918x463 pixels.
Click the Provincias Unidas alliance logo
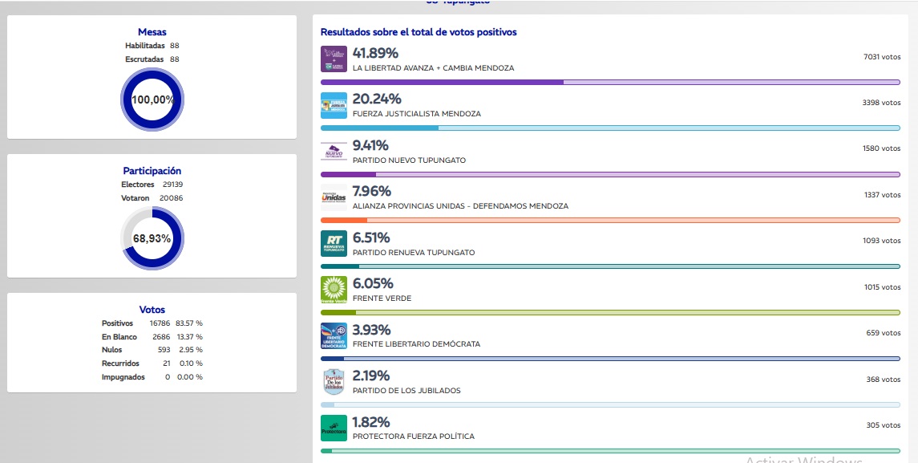click(334, 197)
